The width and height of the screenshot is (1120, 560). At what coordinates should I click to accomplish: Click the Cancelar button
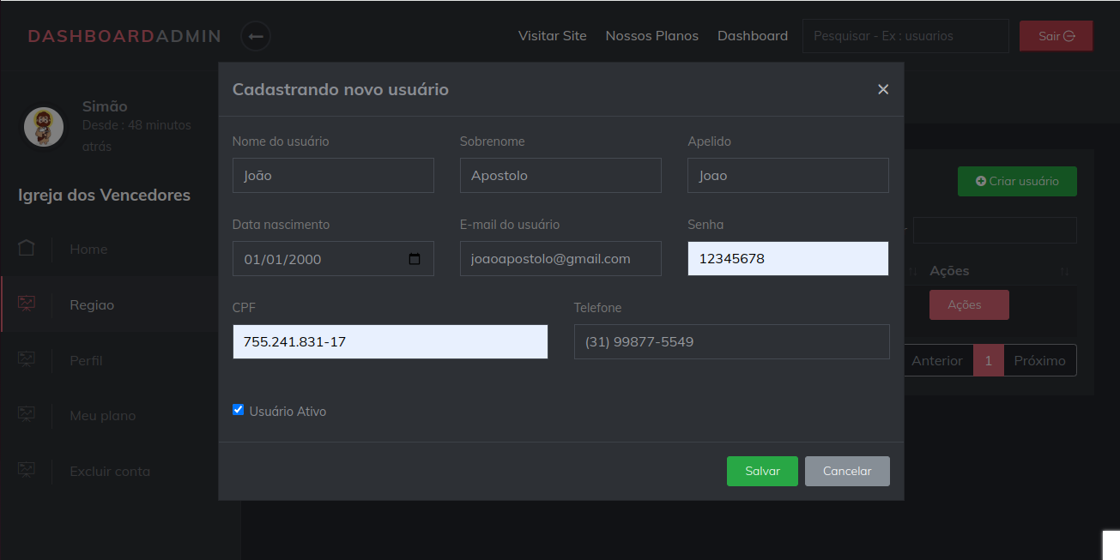[846, 471]
